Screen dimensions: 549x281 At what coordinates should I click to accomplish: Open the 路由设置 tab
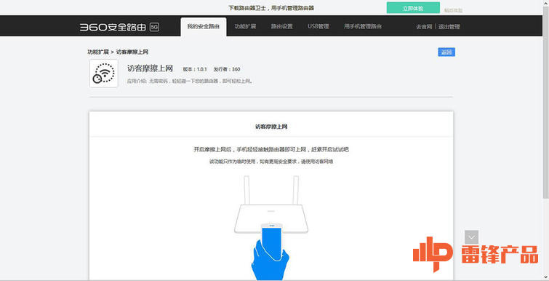(282, 27)
